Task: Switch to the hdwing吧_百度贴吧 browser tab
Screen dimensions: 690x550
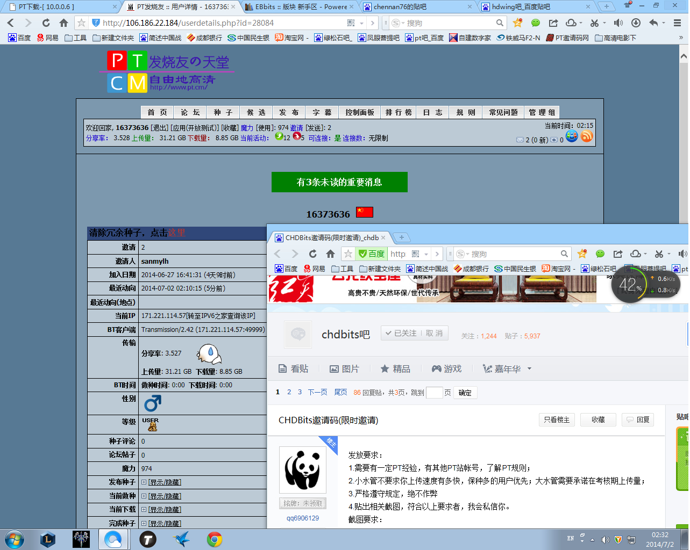Action: tap(535, 7)
